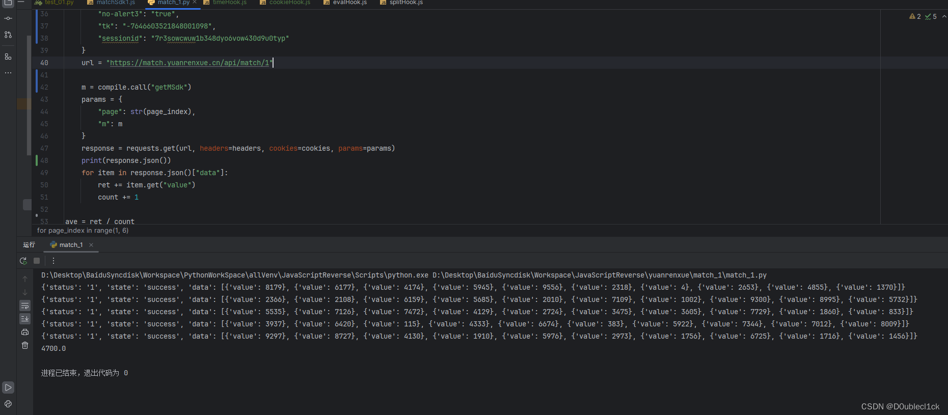Click the inspection widget chevron arrow
This screenshot has width=948, height=415.
[944, 16]
